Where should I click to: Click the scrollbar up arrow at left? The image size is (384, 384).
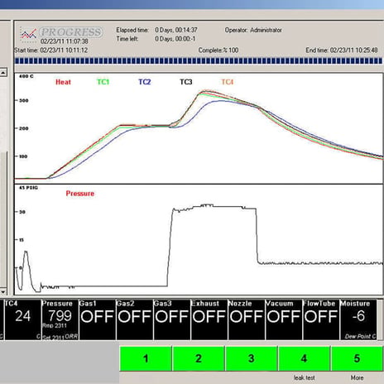[3, 73]
